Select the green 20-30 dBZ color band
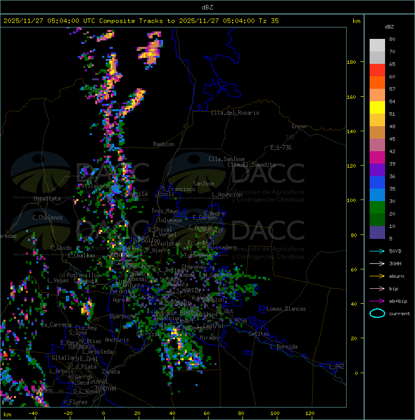 pos(377,208)
